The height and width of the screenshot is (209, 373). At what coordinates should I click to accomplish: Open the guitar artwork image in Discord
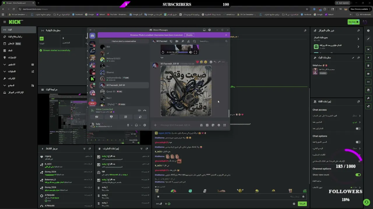point(186,91)
